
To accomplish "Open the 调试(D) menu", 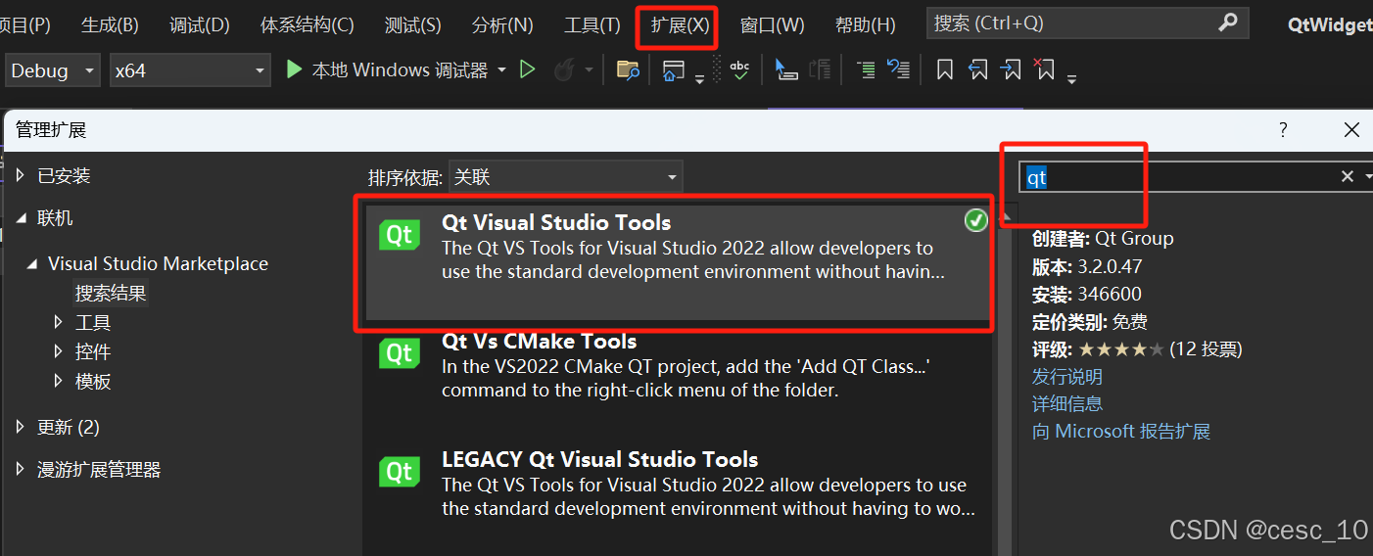I will [x=199, y=24].
